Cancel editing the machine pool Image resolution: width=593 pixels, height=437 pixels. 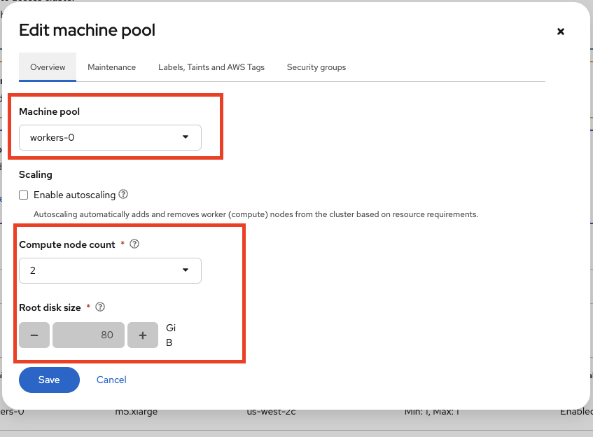pos(111,380)
